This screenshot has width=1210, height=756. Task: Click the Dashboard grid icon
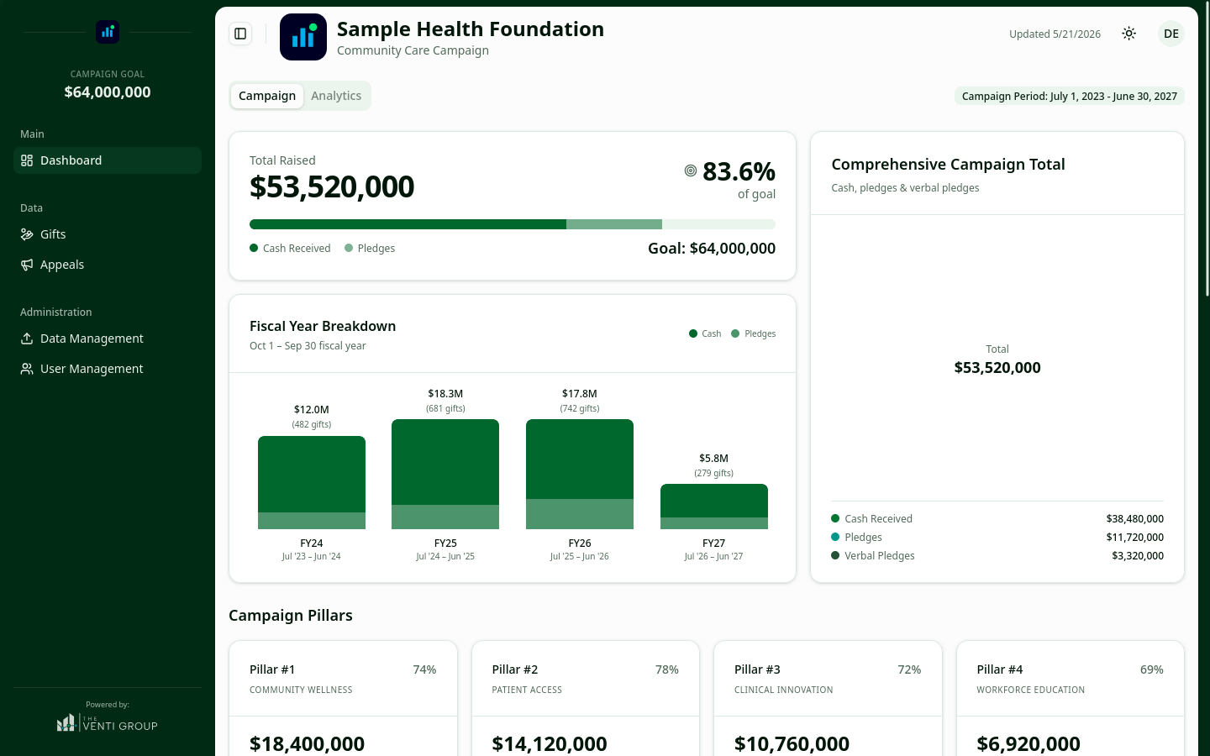click(x=27, y=160)
